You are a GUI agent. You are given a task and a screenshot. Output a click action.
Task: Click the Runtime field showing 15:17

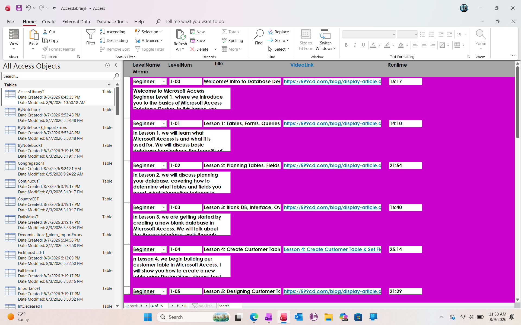(x=405, y=82)
